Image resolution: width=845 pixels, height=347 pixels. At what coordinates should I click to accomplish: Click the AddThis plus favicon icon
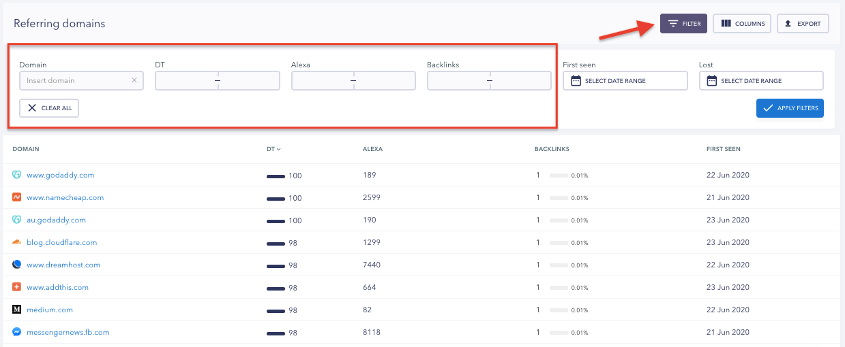(x=17, y=287)
